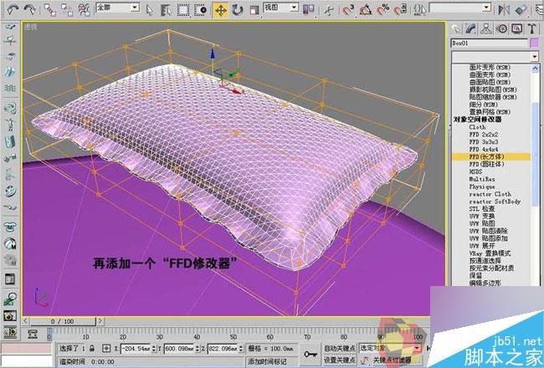
Task: Choose FFD 3x3x3 from the modifier list
Action: coord(483,142)
